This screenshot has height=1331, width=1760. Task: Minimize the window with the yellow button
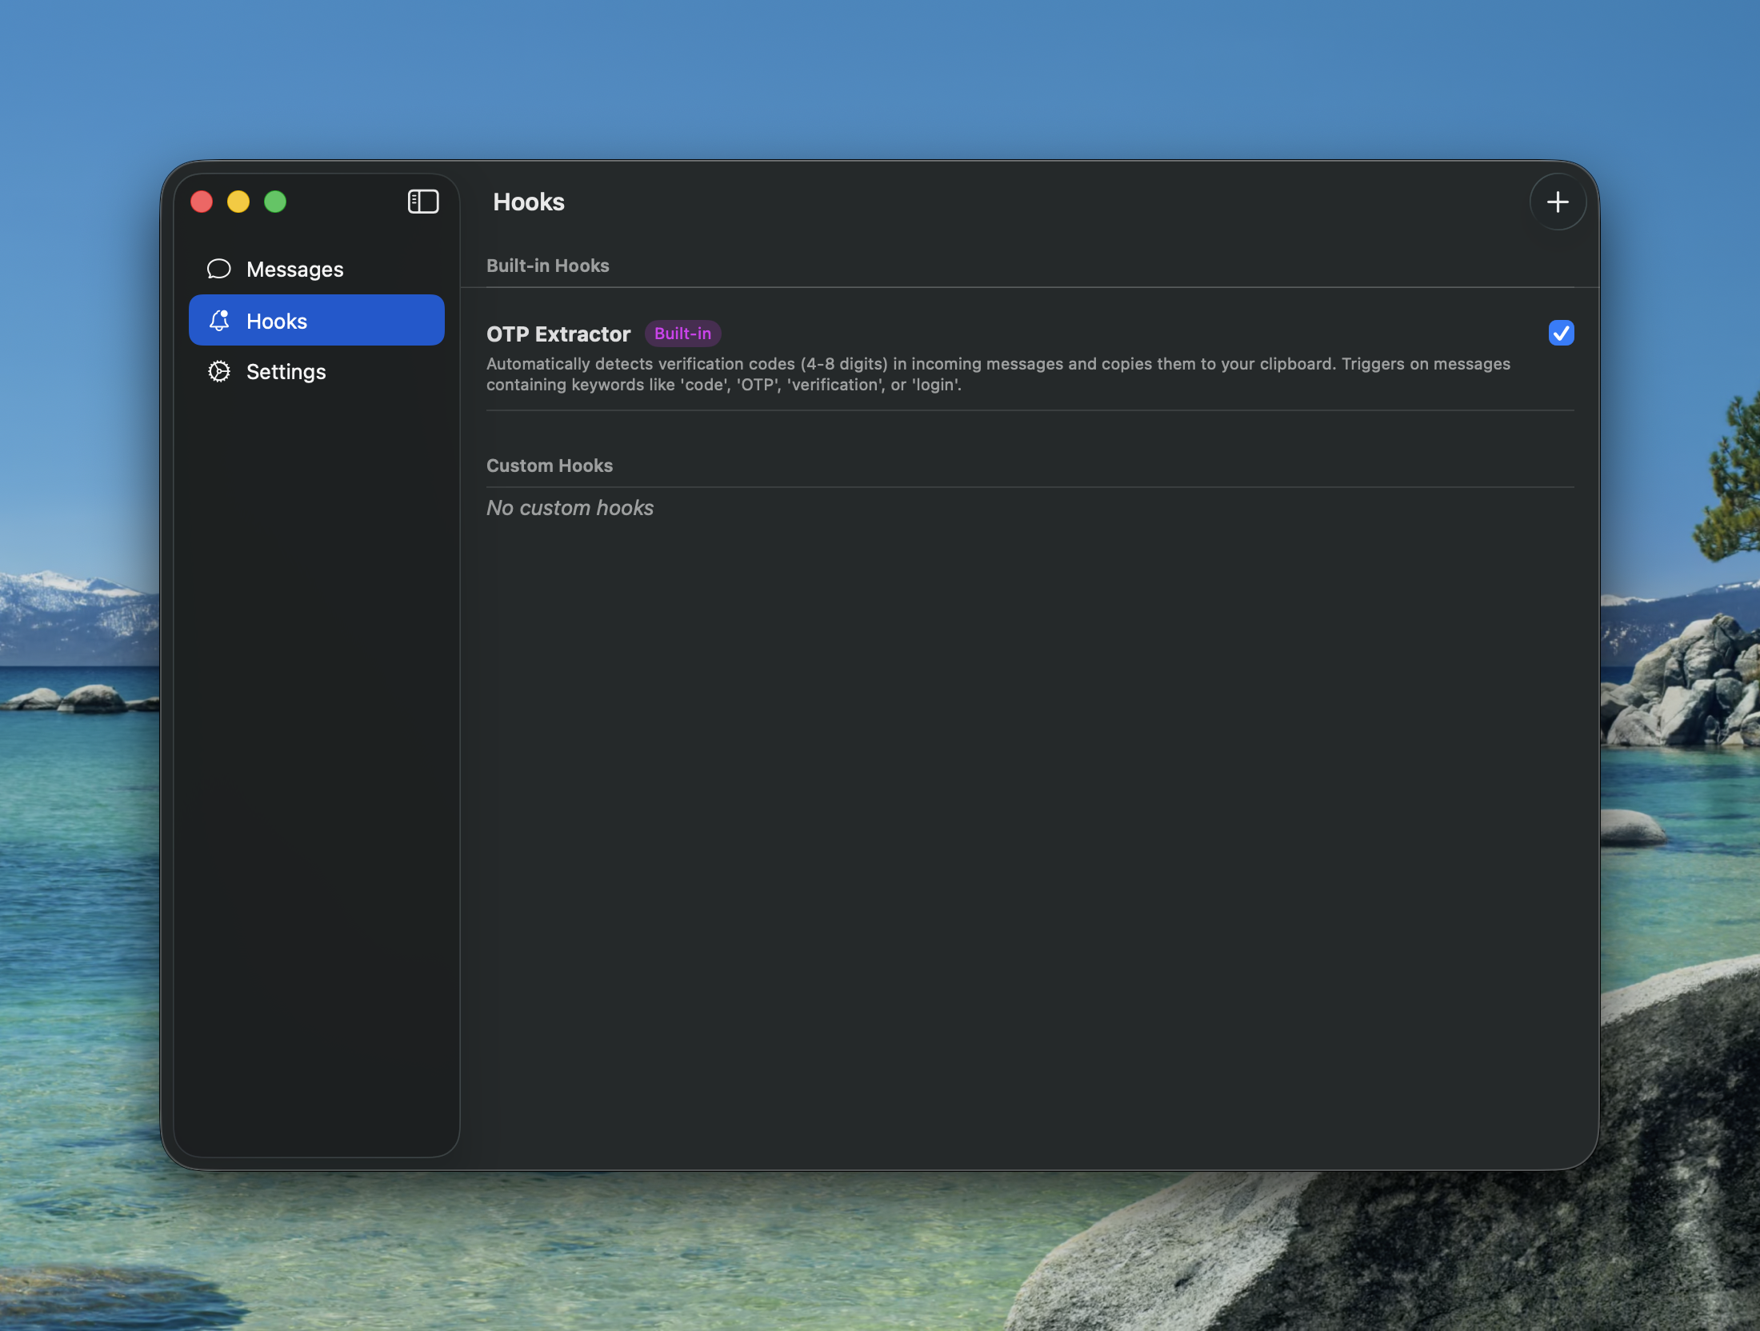click(x=238, y=202)
